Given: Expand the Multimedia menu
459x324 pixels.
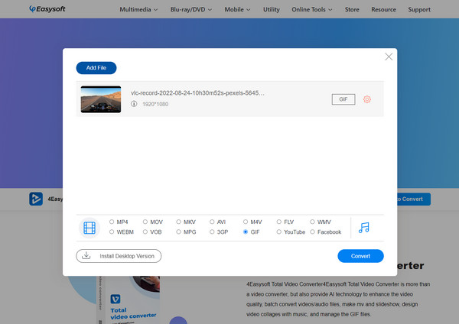Looking at the screenshot, I should tap(138, 9).
